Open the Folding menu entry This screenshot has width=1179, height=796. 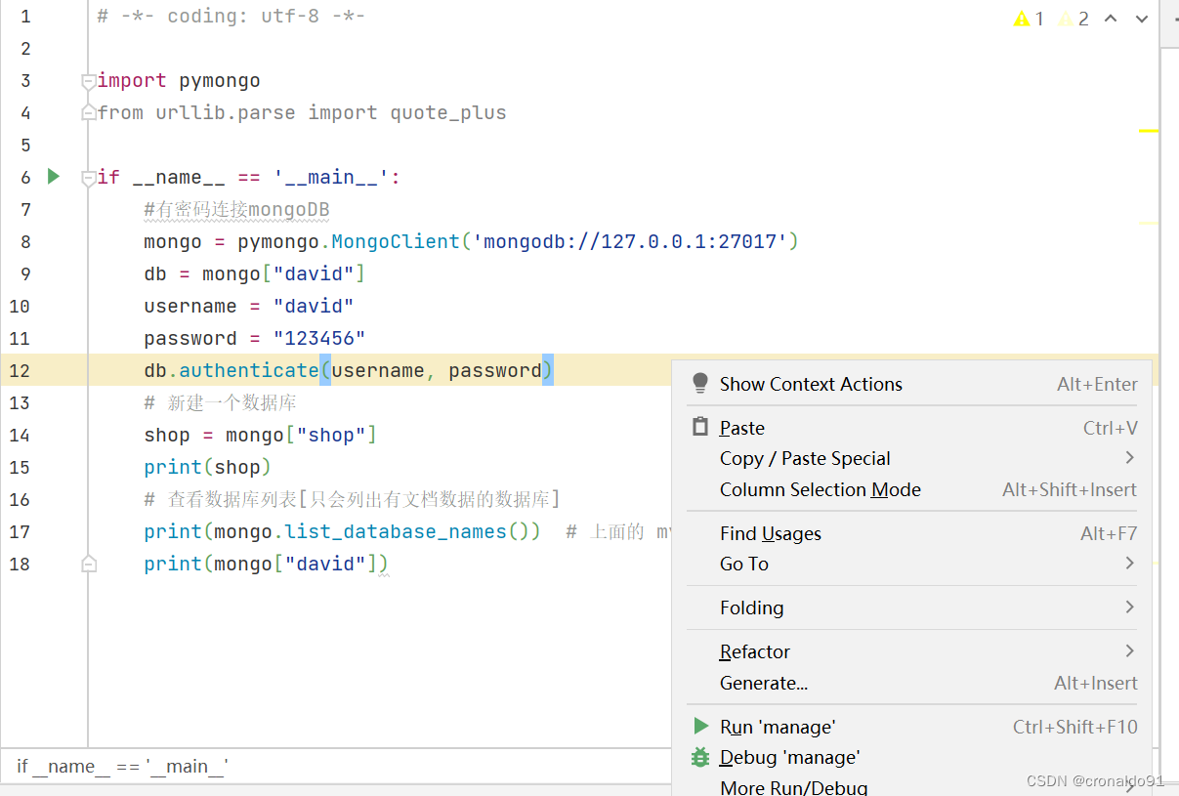coord(913,607)
